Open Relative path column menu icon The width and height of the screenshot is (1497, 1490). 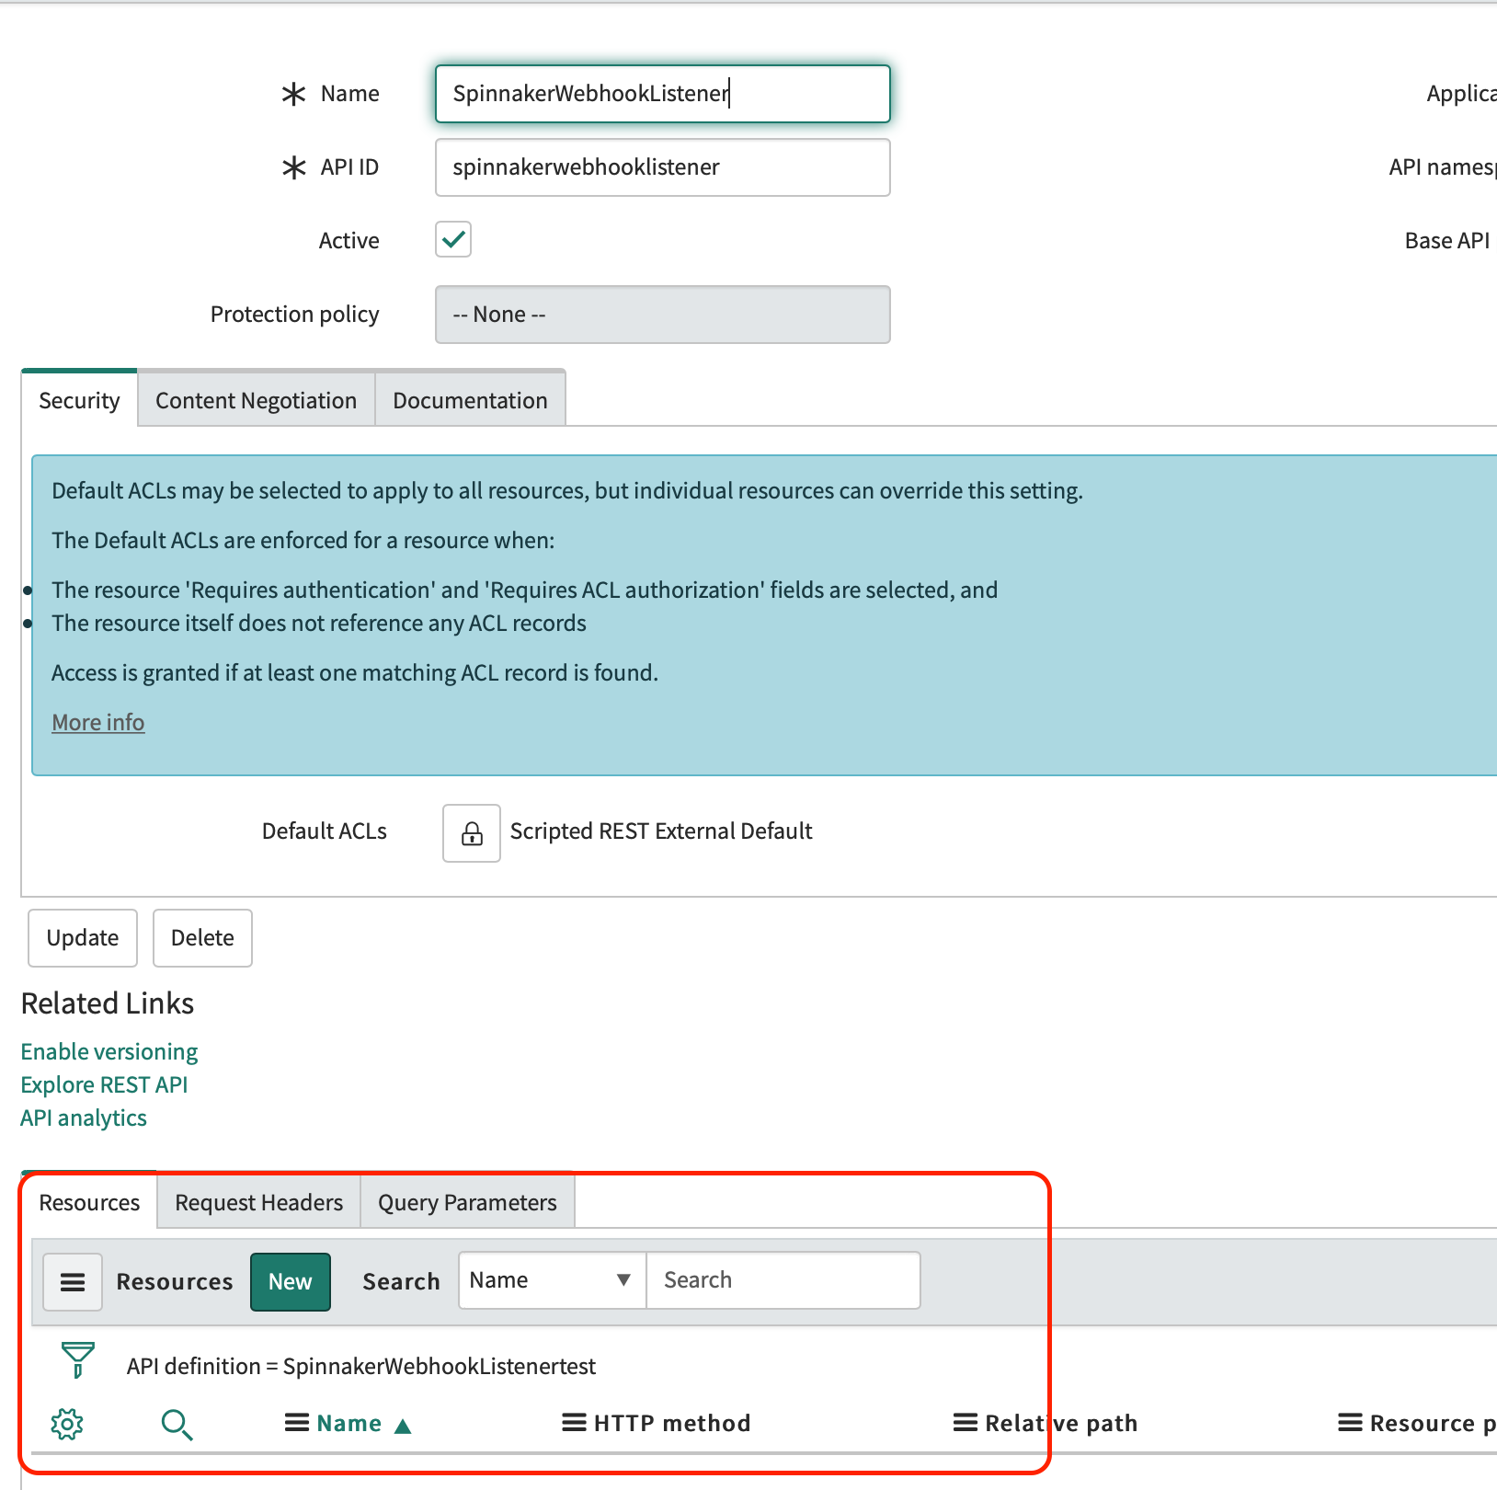tap(965, 1424)
